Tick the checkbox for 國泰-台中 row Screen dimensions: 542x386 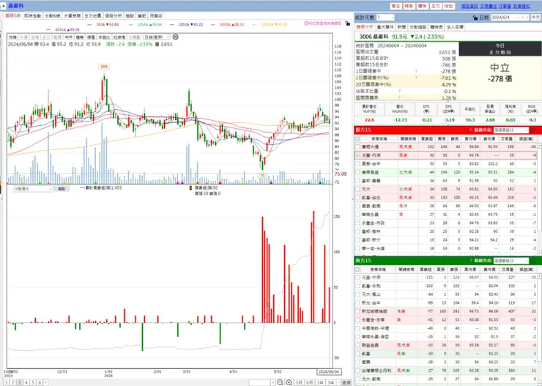357,164
